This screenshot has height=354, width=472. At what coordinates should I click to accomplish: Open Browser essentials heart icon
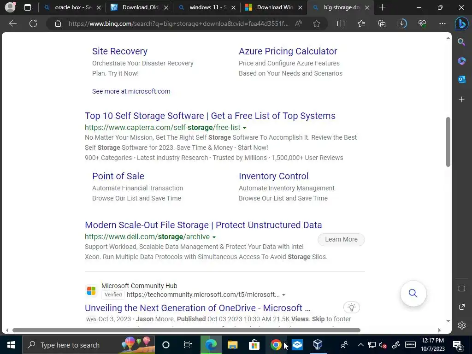(422, 24)
